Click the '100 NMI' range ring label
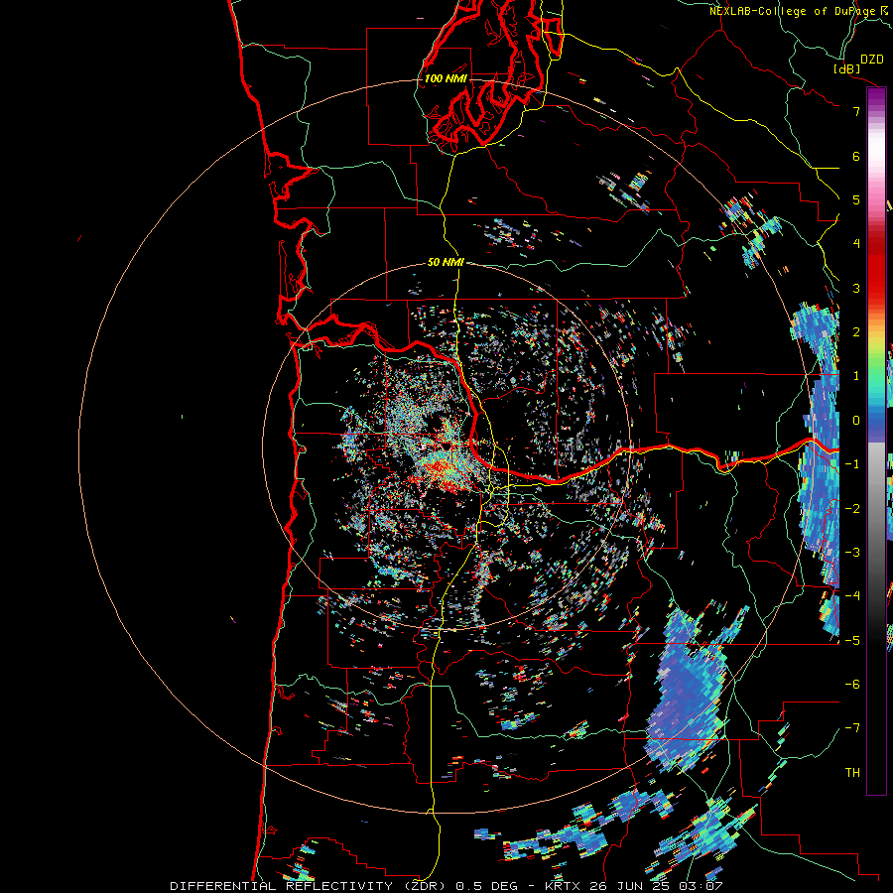Viewport: 893px width, 893px height. coord(446,78)
